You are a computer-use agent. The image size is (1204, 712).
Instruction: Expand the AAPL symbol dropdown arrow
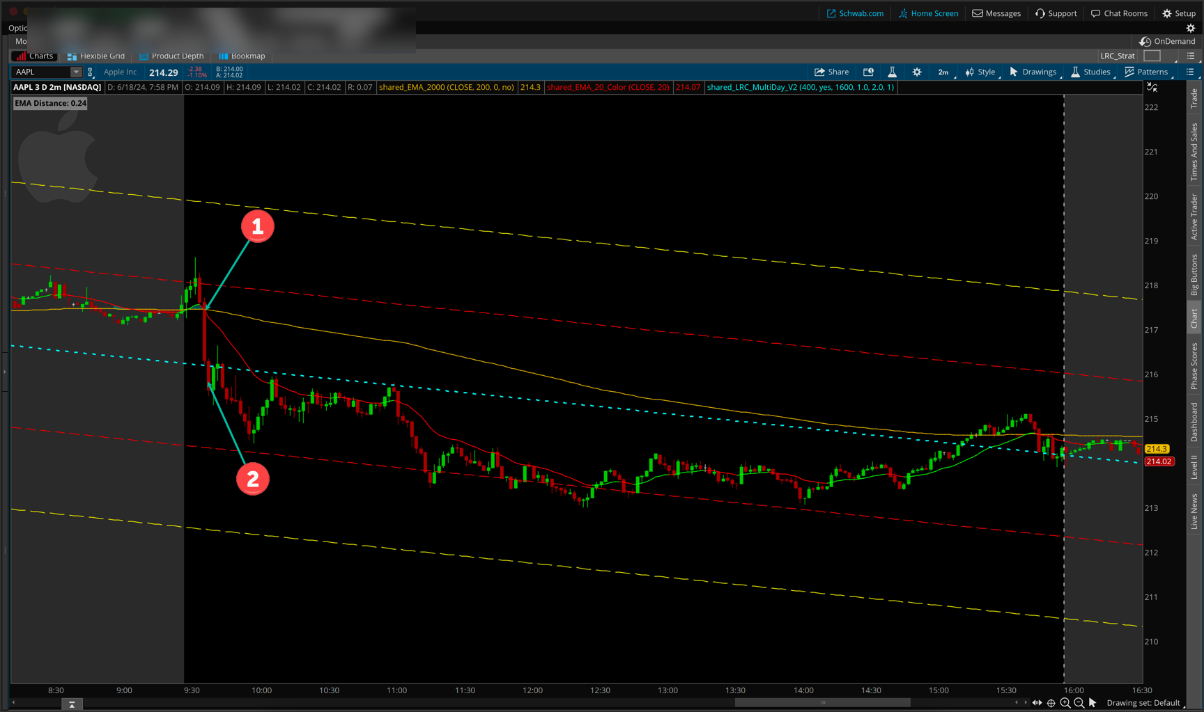[75, 72]
